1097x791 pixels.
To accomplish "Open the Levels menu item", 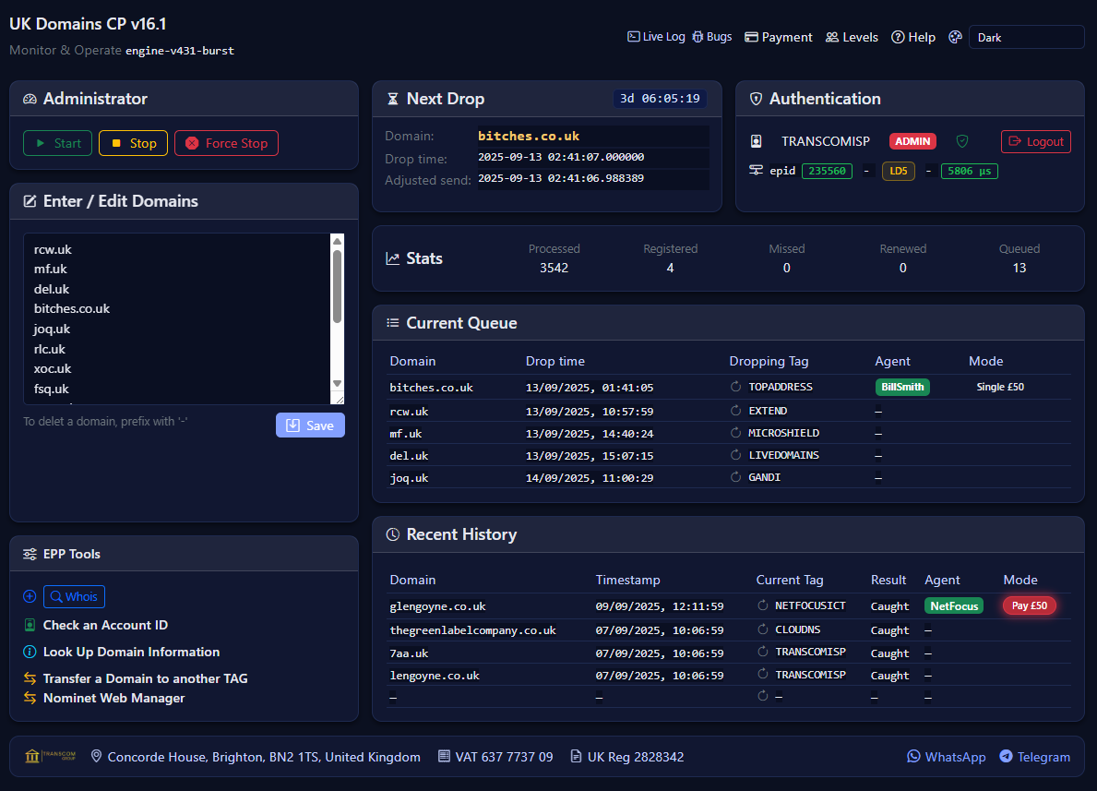I will [x=852, y=38].
